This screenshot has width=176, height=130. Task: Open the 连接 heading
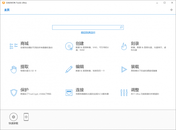80,90
